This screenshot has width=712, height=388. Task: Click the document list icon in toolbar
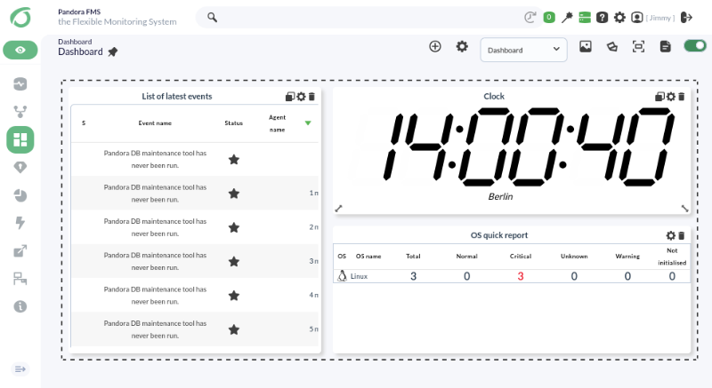pyautogui.click(x=665, y=46)
